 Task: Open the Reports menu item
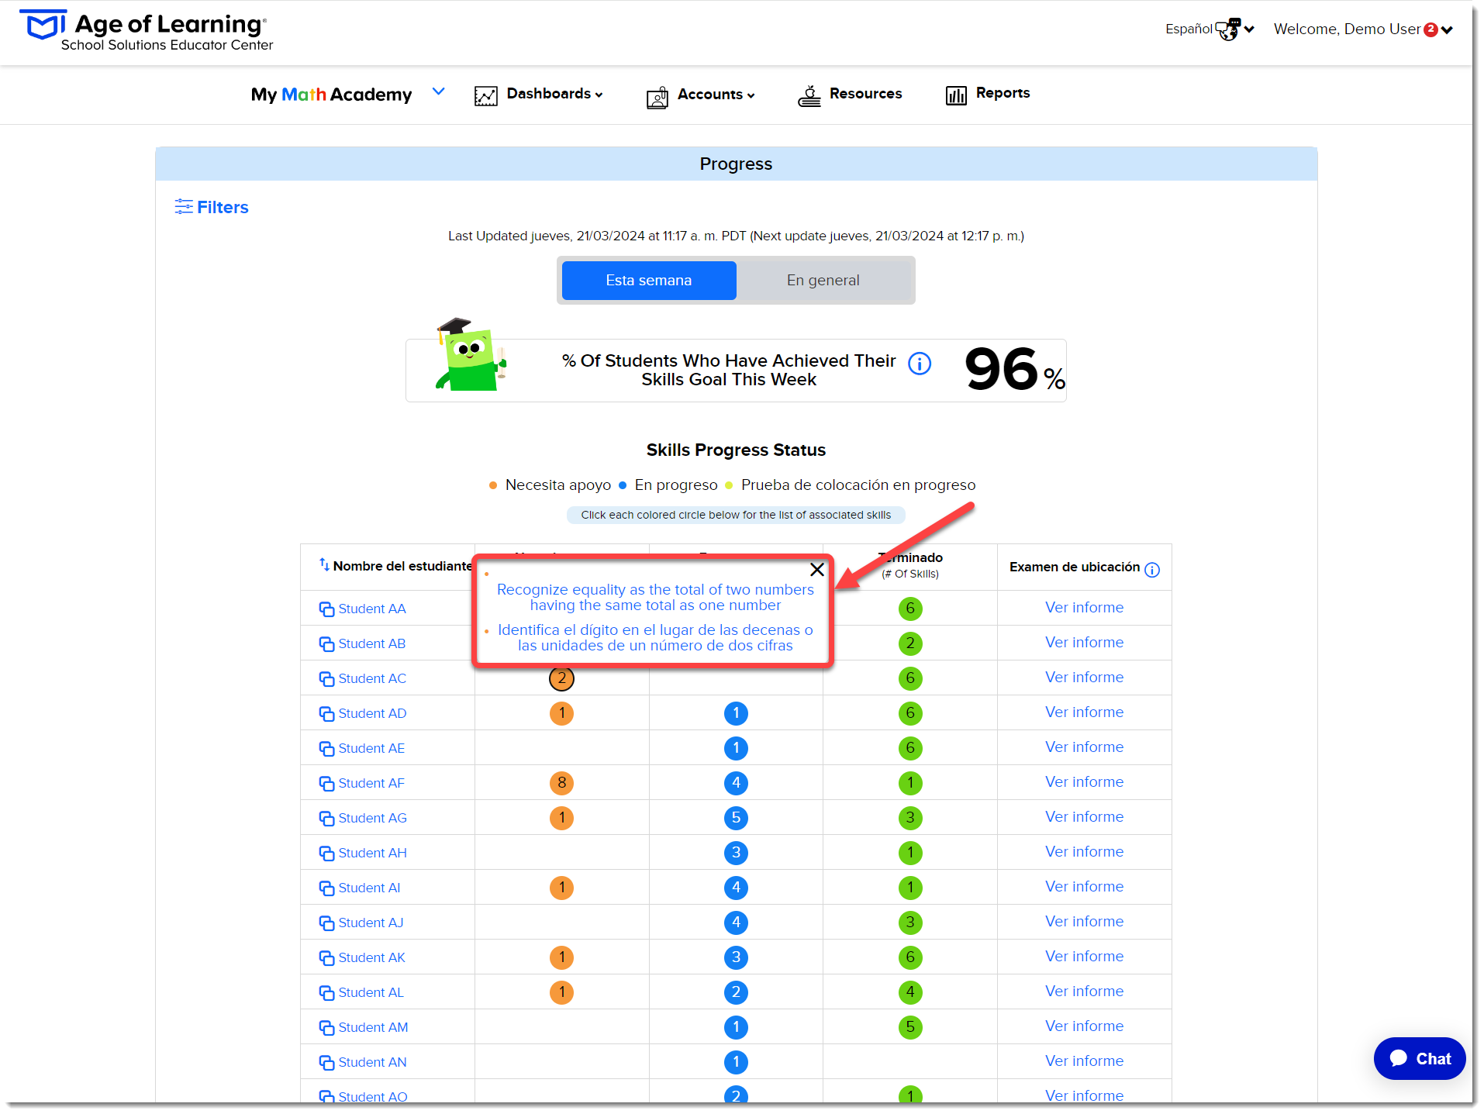coord(1003,93)
